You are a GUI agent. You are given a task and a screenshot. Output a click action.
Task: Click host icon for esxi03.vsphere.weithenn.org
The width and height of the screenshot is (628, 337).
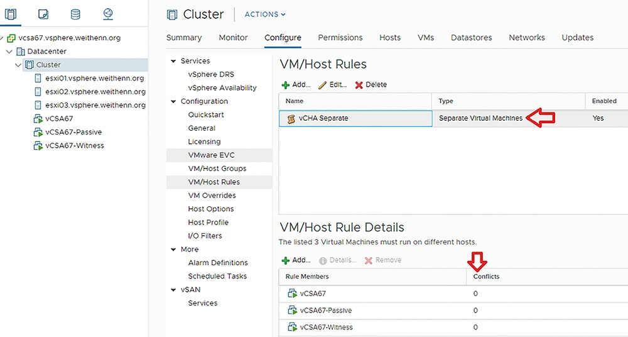pyautogui.click(x=38, y=105)
